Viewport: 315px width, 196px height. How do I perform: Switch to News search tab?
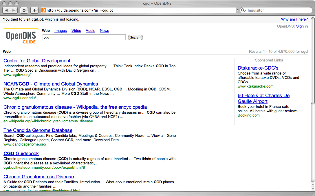105,30
